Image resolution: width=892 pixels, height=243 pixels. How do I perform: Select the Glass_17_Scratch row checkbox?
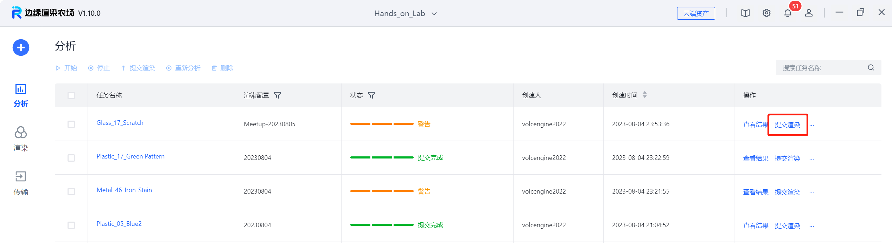click(71, 124)
